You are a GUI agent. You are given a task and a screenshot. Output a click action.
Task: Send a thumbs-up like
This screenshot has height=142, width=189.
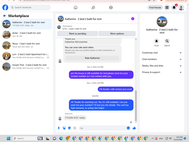[134, 128]
